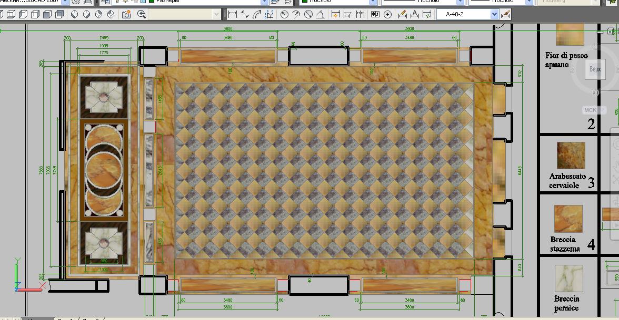This screenshot has height=320, width=619.
Task: Click the 2645 vertical dimension text
Action: [x=160, y=171]
